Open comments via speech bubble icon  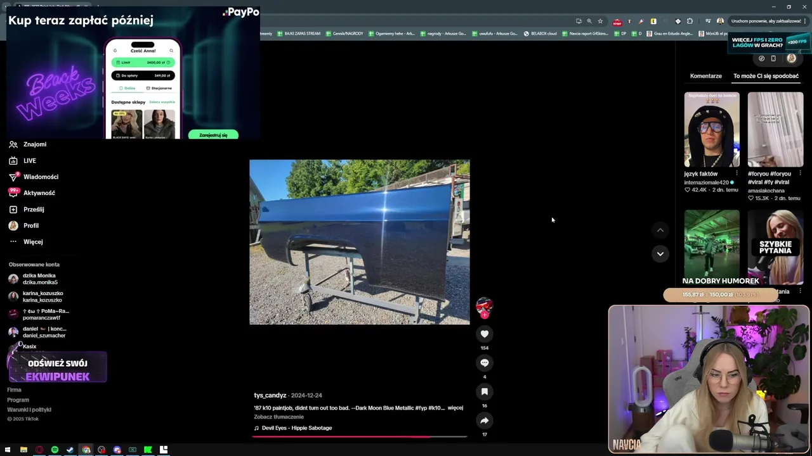(x=484, y=363)
